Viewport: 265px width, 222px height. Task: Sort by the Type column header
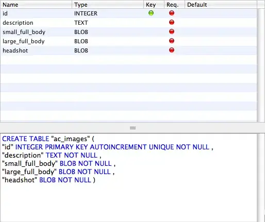108,5
